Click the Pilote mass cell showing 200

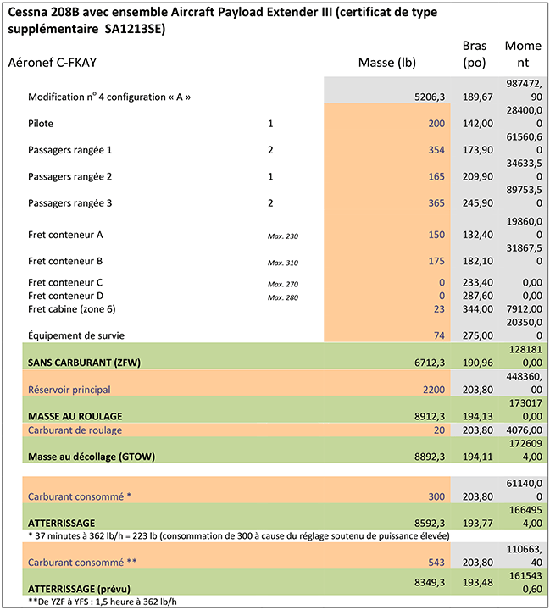(x=436, y=124)
